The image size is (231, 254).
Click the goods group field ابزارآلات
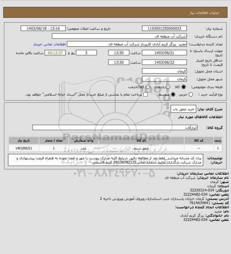(x=115, y=127)
